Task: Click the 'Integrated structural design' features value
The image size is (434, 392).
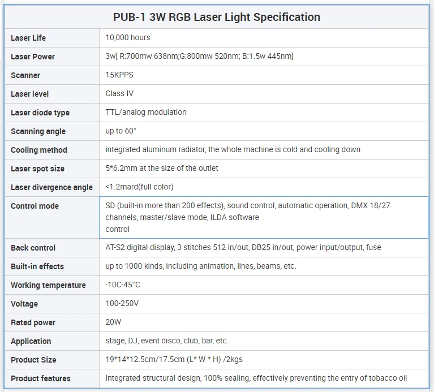Action: click(x=256, y=378)
